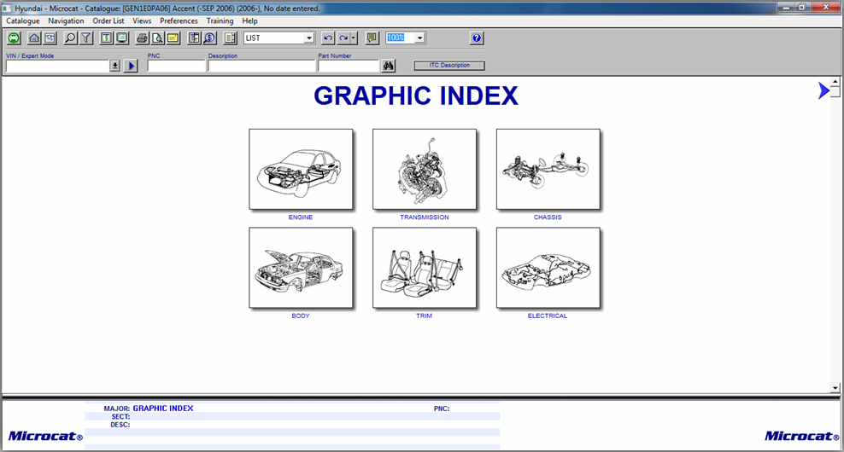Click the funnel filter icon

point(86,38)
